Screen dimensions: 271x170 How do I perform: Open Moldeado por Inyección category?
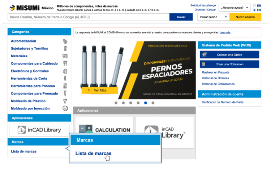coord(30,108)
